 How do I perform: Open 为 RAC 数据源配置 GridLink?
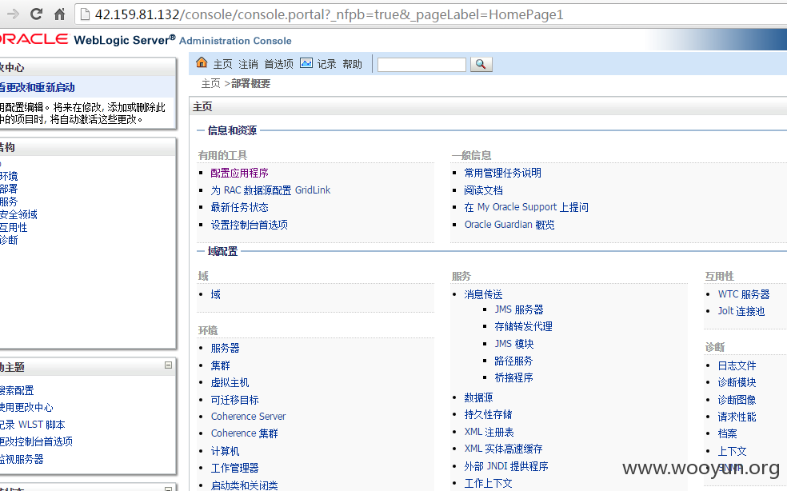[x=270, y=190]
